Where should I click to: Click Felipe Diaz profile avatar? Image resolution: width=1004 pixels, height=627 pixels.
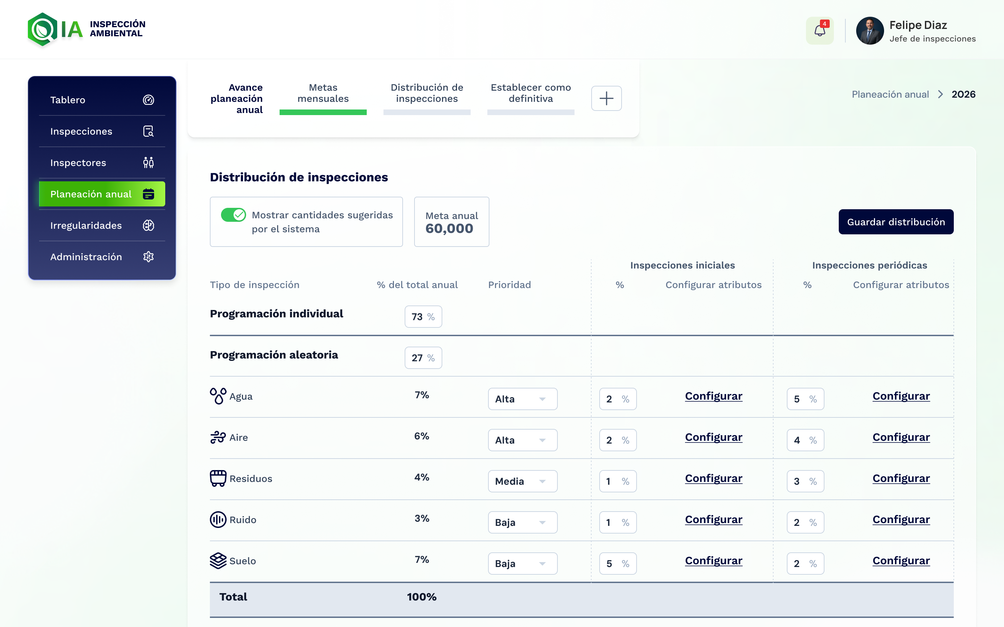(870, 31)
